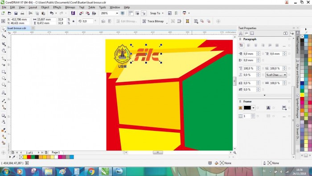Toggle No alignment in Paragraph section
The image size is (312, 176).
click(x=242, y=46)
